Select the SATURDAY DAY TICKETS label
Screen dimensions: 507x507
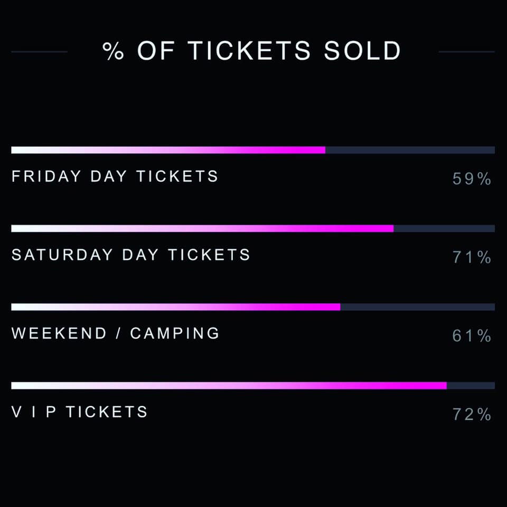[130, 255]
